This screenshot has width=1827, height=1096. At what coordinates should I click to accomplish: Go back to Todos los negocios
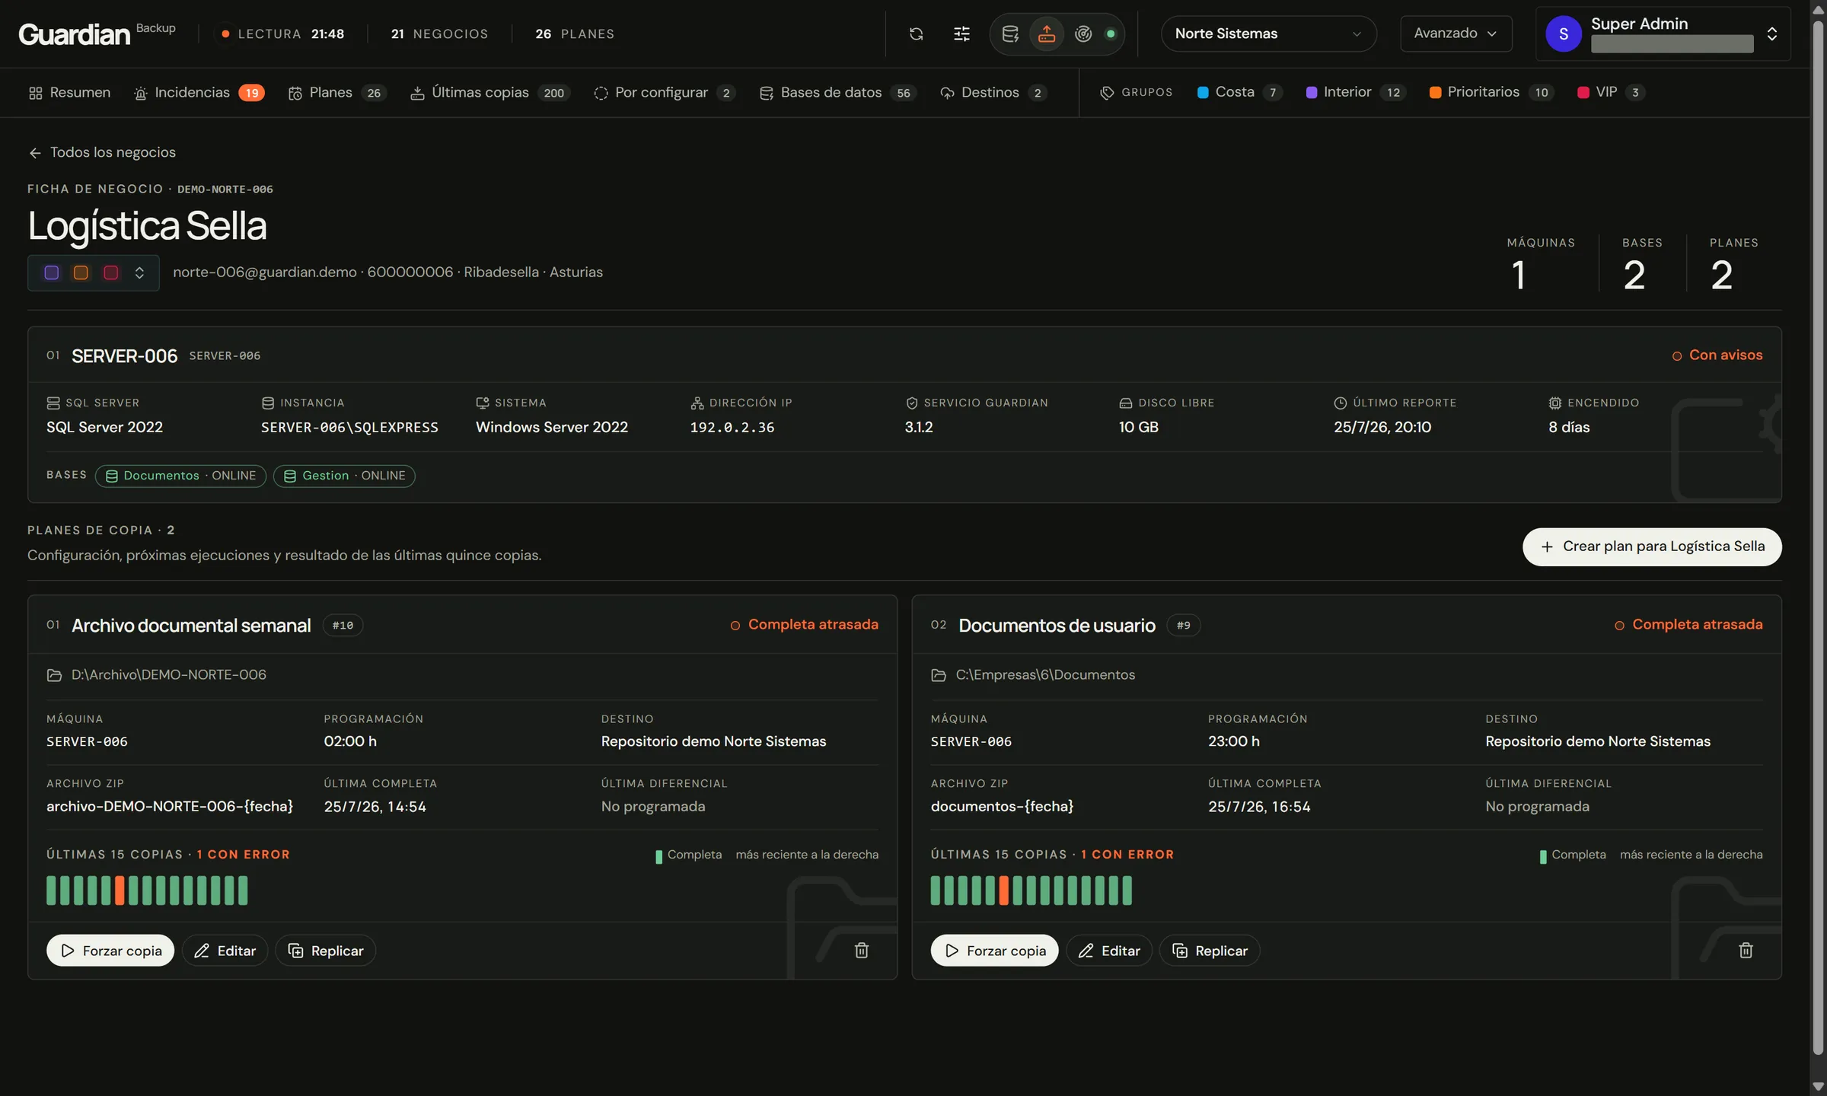coord(102,152)
